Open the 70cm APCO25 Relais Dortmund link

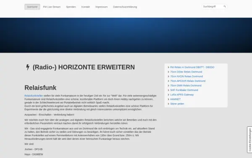[x=188, y=81]
